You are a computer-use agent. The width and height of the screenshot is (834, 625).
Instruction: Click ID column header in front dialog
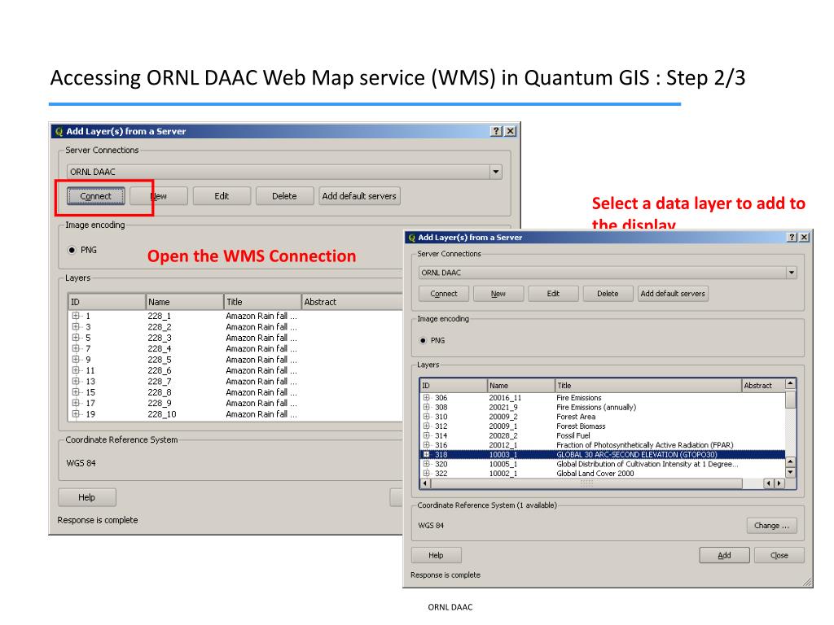pyautogui.click(x=454, y=385)
